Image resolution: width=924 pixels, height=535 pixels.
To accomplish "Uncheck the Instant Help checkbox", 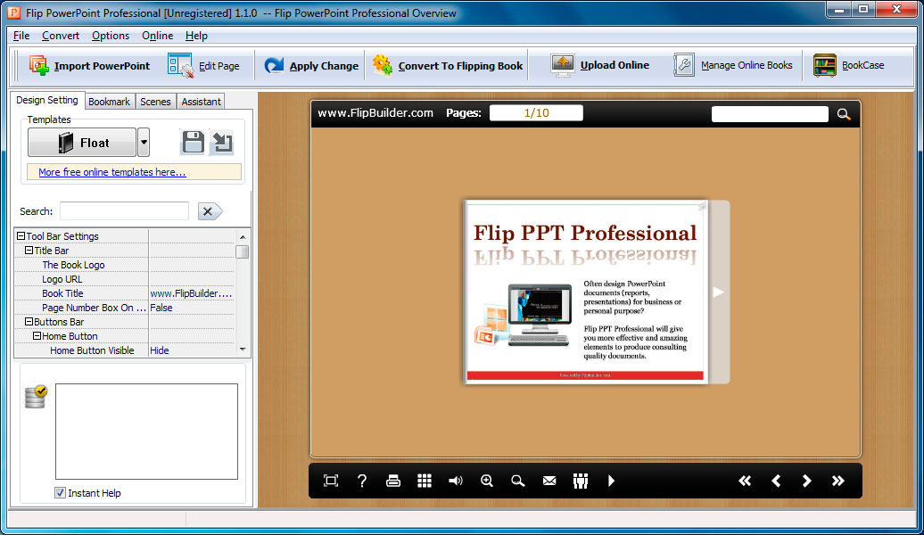I will tap(61, 493).
